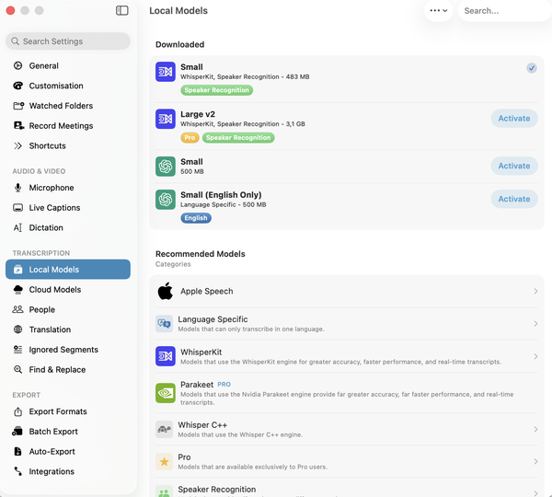
Task: Open General settings section
Action: coord(68,65)
